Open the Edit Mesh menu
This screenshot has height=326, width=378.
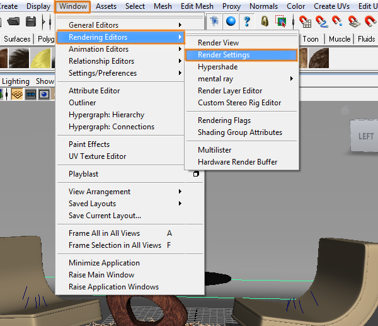pyautogui.click(x=197, y=6)
